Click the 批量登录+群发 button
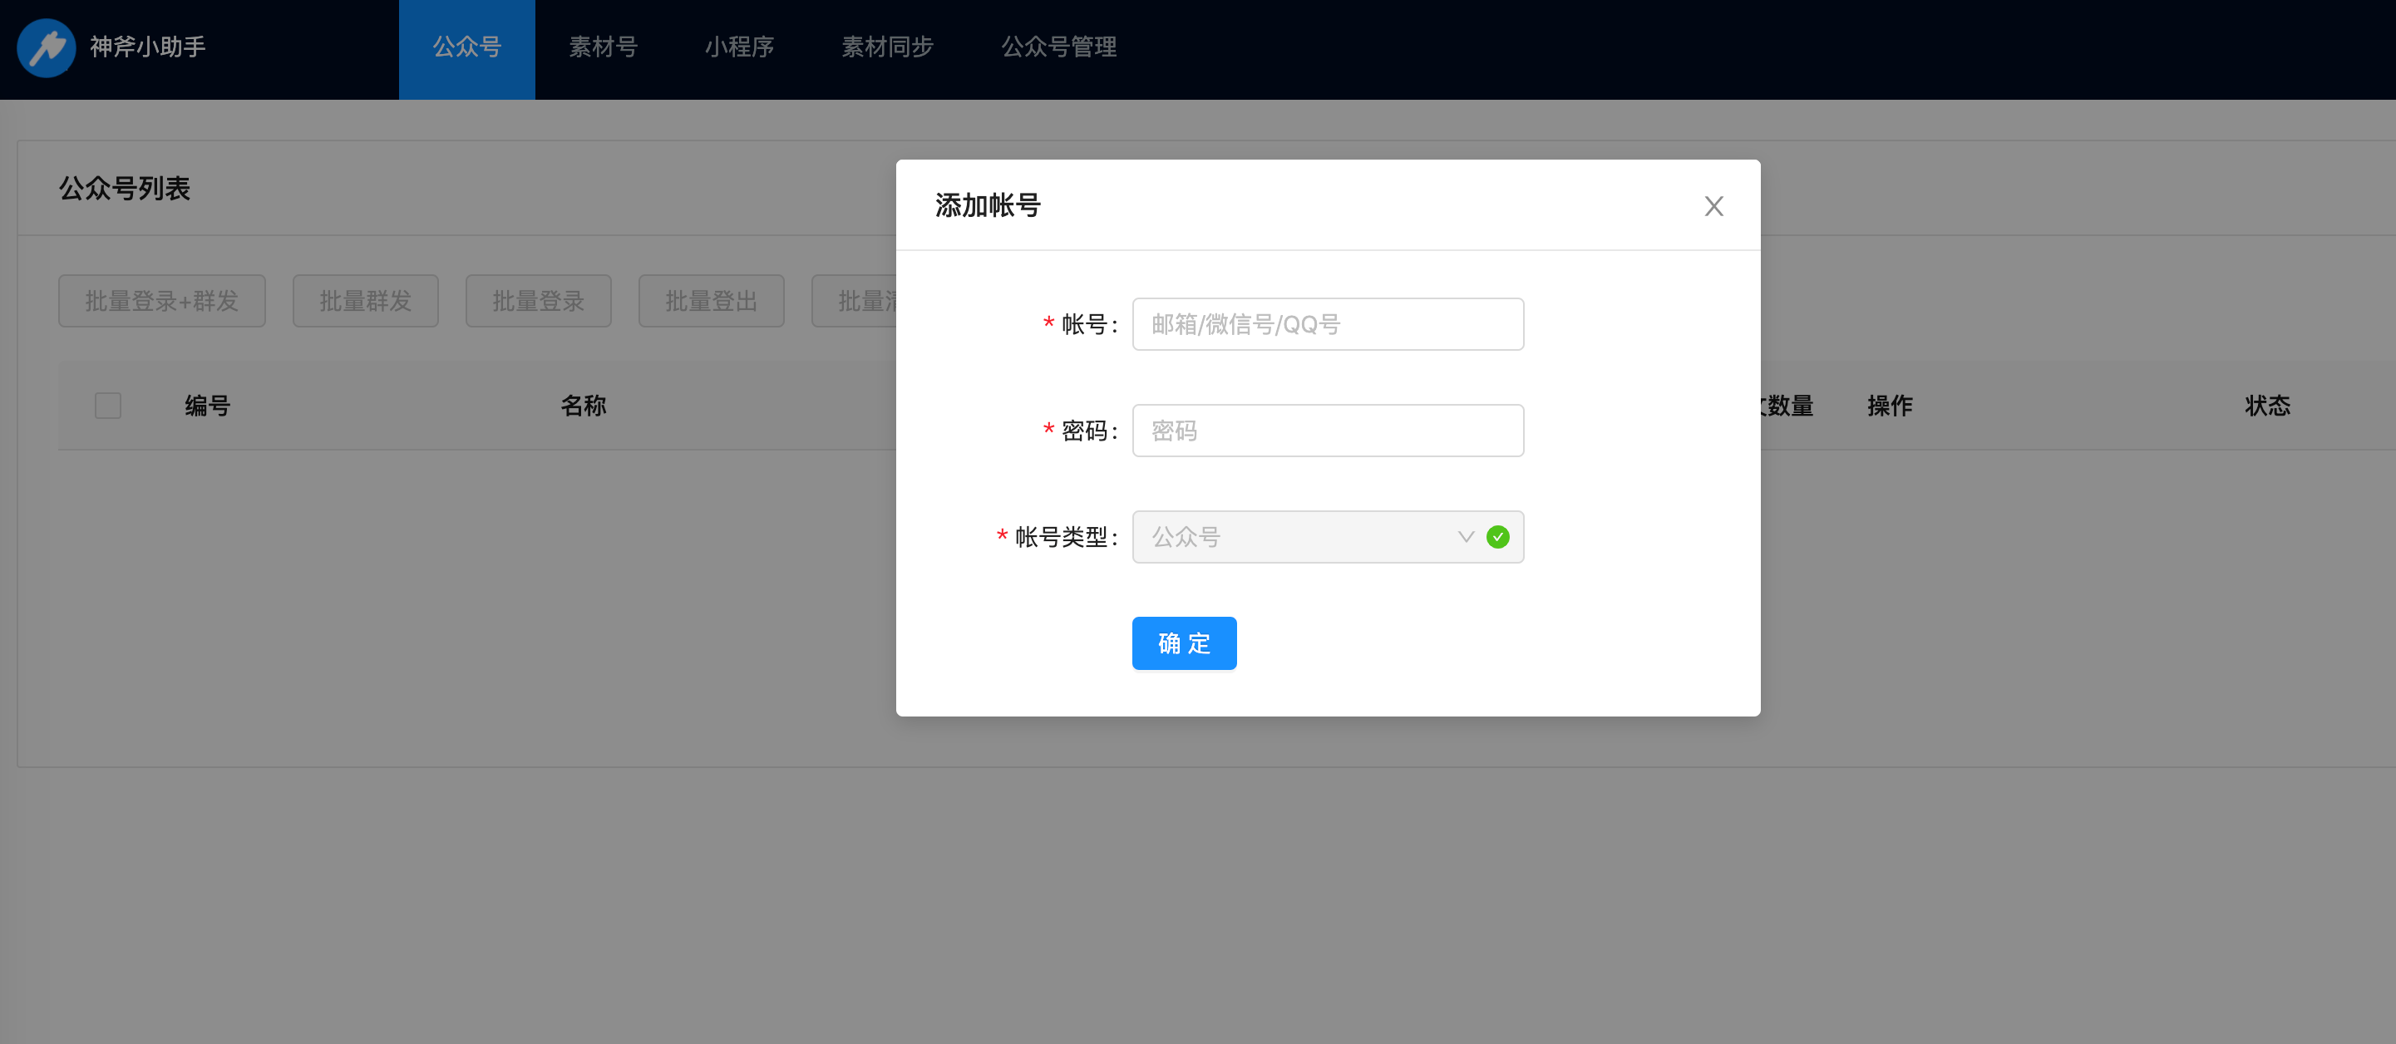Viewport: 2396px width, 1044px height. click(x=162, y=300)
